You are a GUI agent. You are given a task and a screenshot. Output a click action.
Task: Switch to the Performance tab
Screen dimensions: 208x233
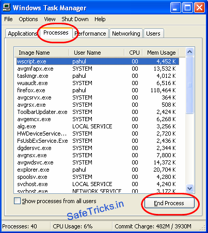90,34
